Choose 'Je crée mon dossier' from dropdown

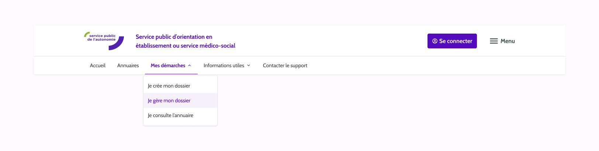[169, 86]
